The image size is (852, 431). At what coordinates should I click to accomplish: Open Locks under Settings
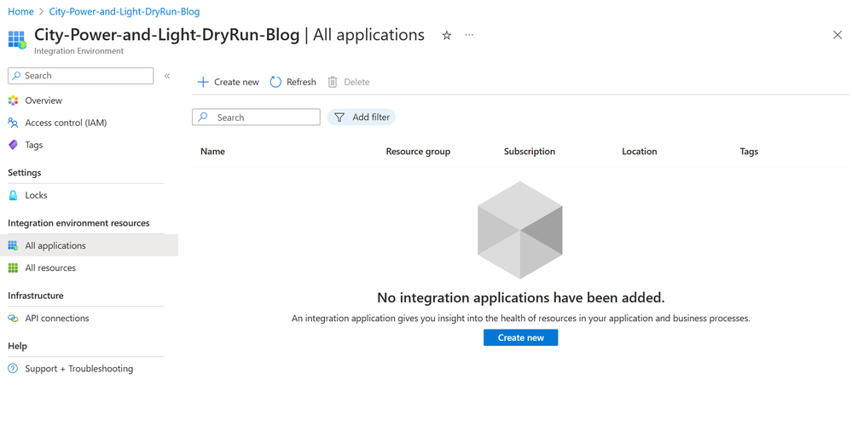(36, 195)
